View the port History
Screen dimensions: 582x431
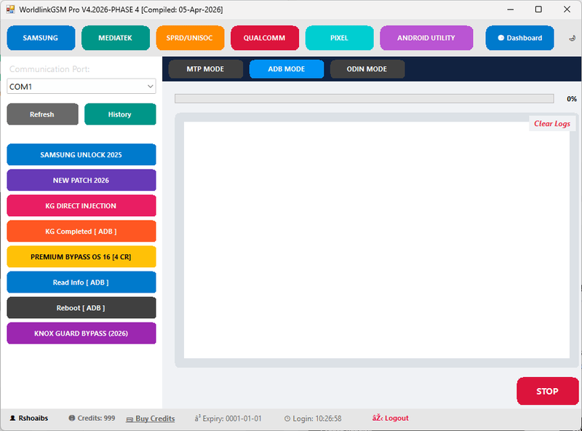point(120,114)
